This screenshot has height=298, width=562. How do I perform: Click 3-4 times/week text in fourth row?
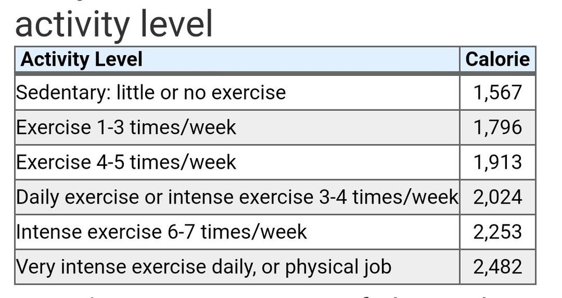point(389,197)
